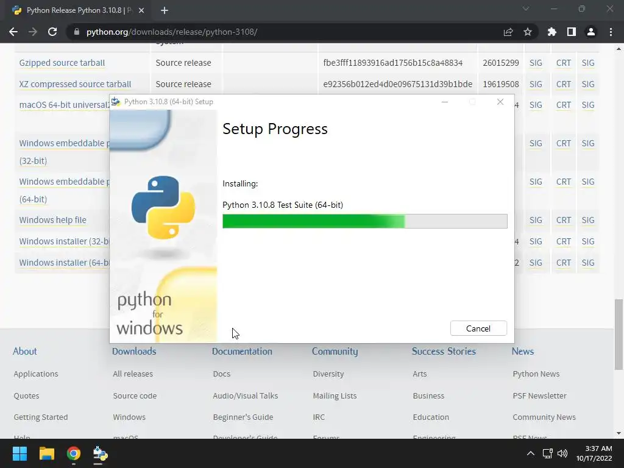Screen dimensions: 624x468
Task: Click file size 19619508
Action: coord(501,84)
